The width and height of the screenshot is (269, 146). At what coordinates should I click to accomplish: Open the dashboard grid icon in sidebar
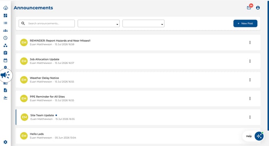(x=6, y=15)
